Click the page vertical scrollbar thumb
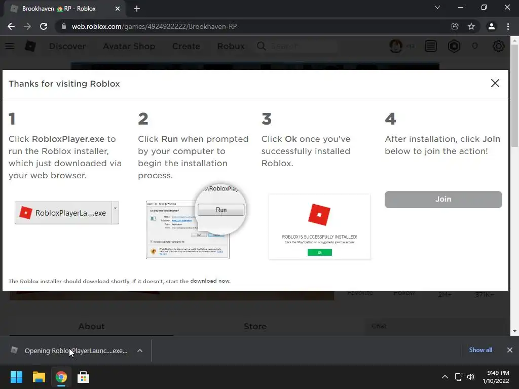Image resolution: width=519 pixels, height=389 pixels. point(514,95)
